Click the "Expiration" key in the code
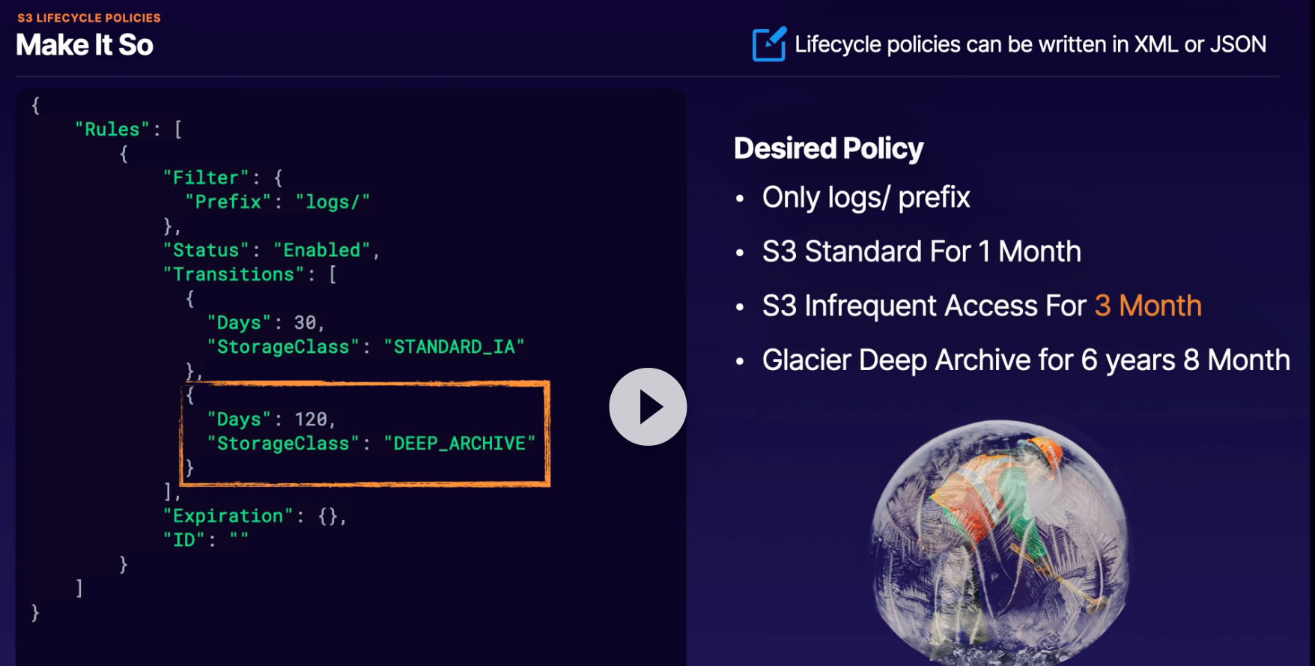The width and height of the screenshot is (1315, 666). 228,516
